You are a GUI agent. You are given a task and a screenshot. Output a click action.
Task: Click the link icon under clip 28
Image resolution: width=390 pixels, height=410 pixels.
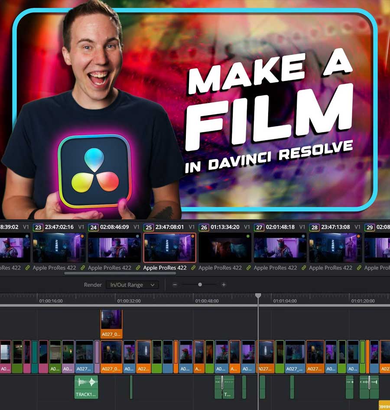pyautogui.click(x=359, y=268)
